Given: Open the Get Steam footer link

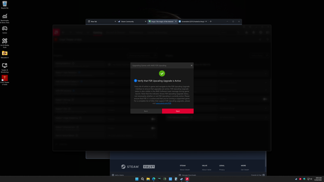Looking at the screenshot, I should (245, 170).
